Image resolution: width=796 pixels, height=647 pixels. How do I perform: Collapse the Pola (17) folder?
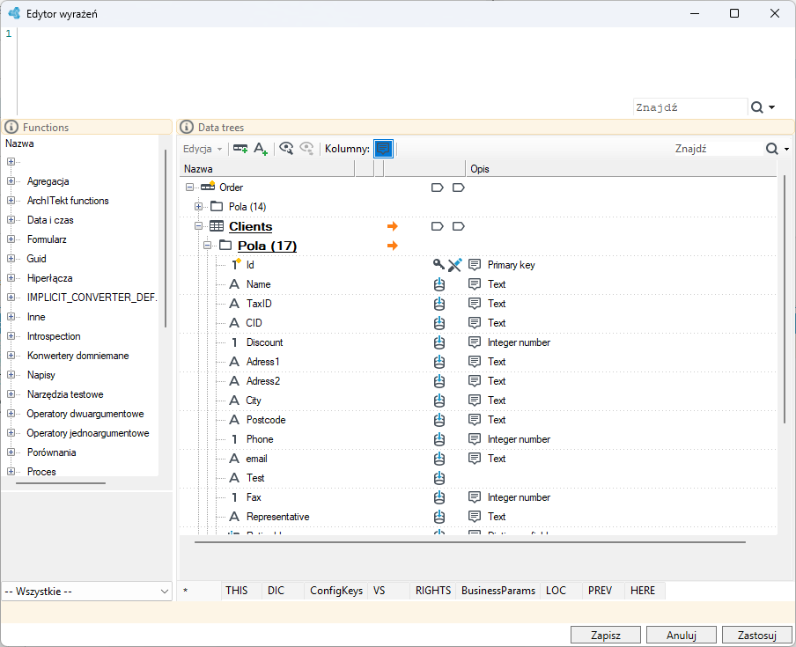tap(207, 246)
